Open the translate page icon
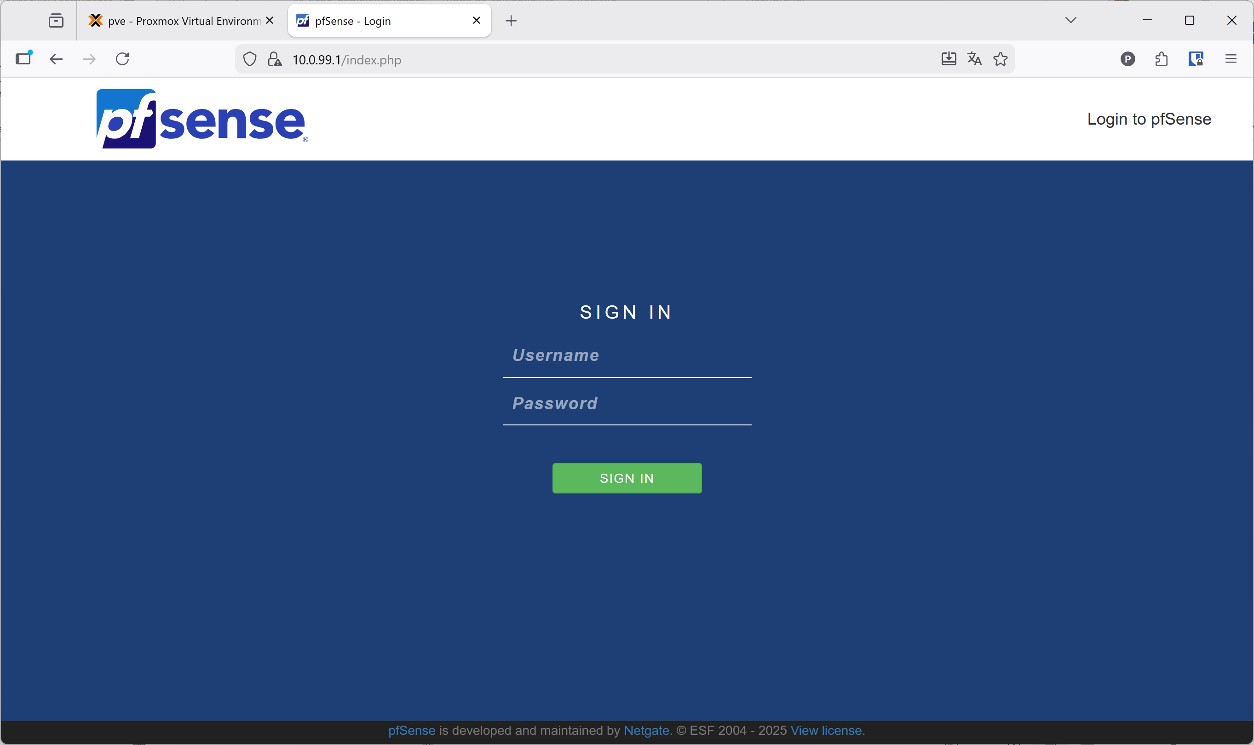 pyautogui.click(x=974, y=59)
